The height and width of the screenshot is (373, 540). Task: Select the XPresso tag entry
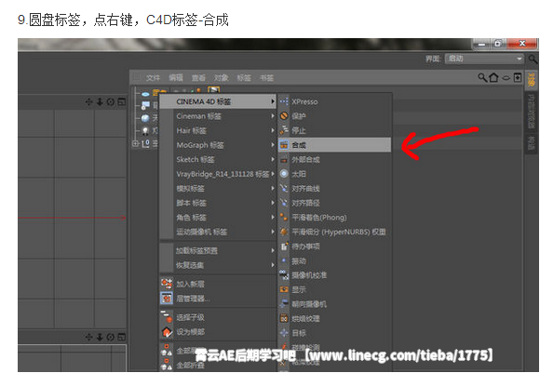coord(334,101)
